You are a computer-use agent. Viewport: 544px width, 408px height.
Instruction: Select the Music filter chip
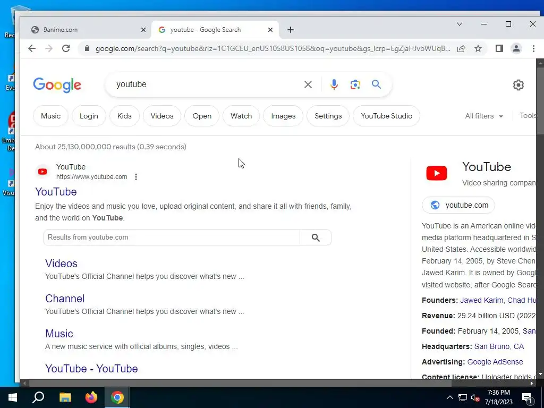(x=50, y=116)
